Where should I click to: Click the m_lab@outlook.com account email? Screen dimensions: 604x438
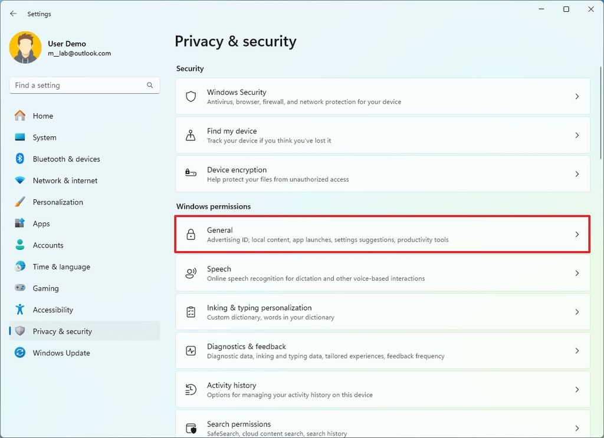pyautogui.click(x=80, y=53)
